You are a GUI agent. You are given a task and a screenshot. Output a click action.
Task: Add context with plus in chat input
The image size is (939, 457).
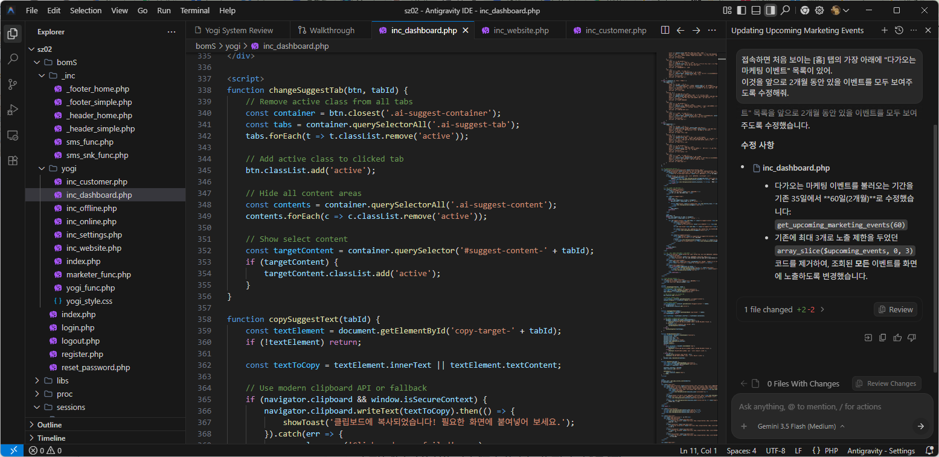744,426
